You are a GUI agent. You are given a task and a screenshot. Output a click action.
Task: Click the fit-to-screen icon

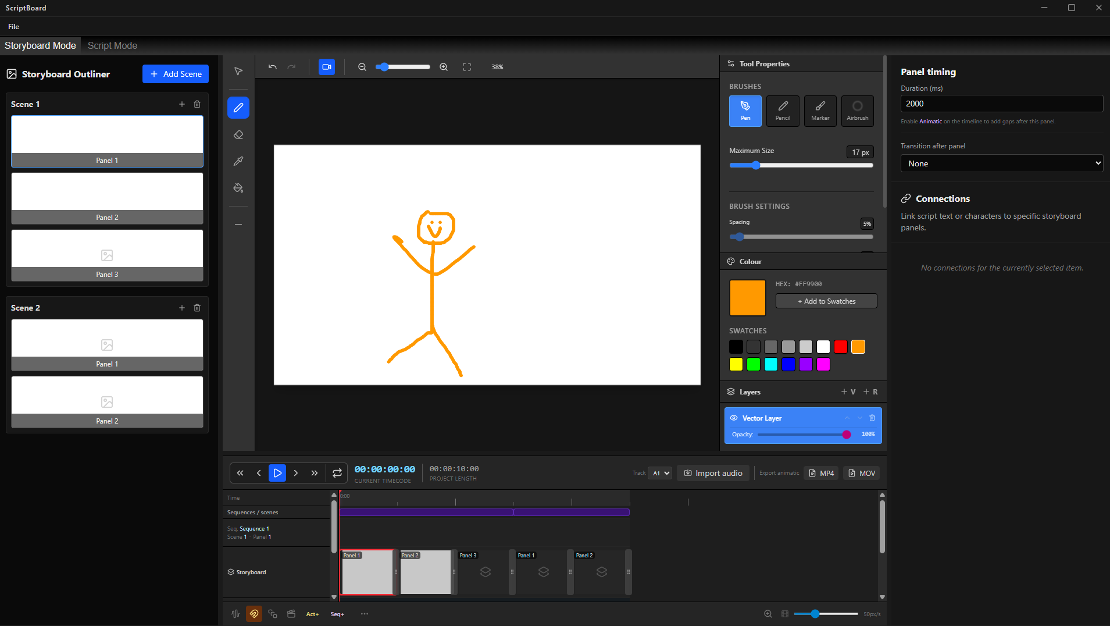[x=466, y=67]
